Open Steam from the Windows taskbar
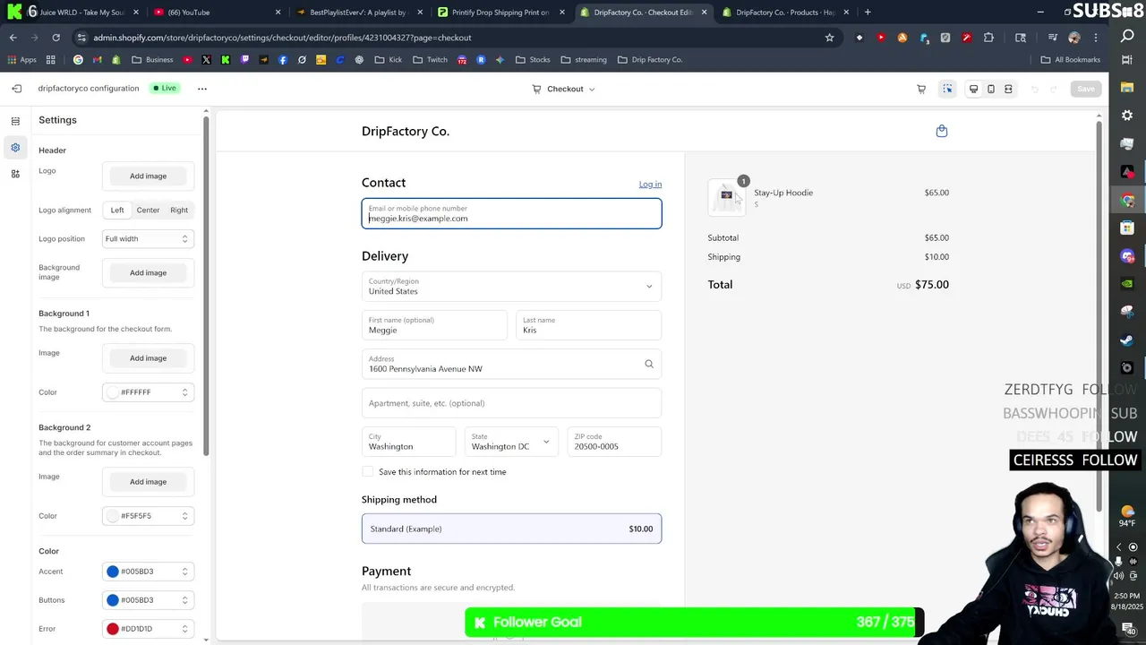Viewport: 1146px width, 645px height. [1127, 340]
